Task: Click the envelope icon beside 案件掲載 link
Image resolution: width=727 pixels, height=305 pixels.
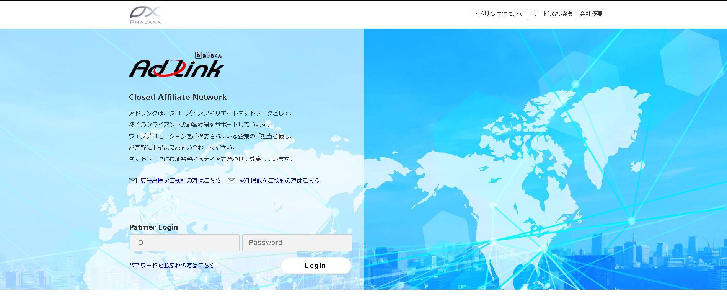Action: click(231, 181)
